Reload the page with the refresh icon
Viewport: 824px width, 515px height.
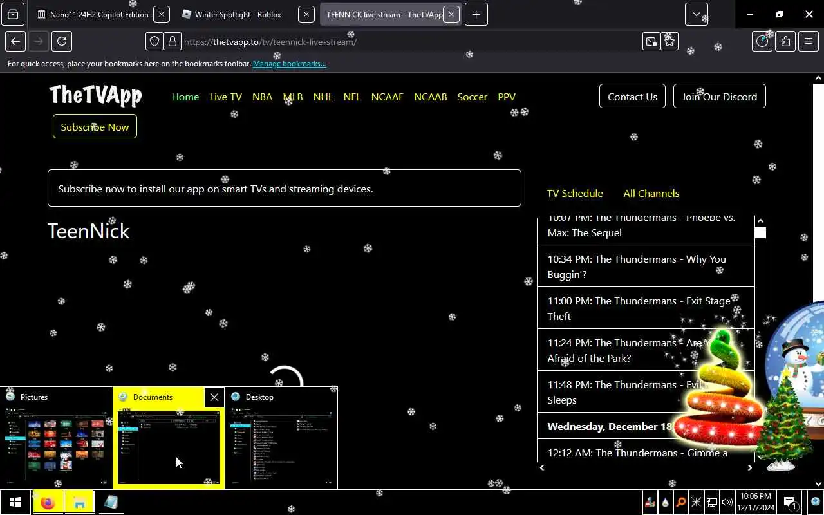point(62,42)
